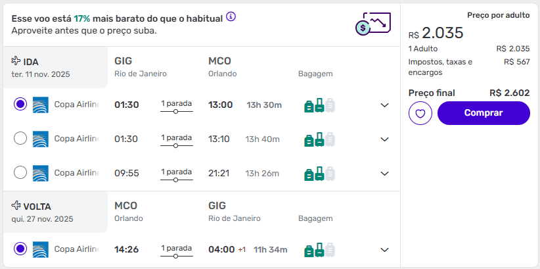Viewport: 540px width, 269px height.
Task: Expand details of the 13h 40m flight
Action: [385, 139]
